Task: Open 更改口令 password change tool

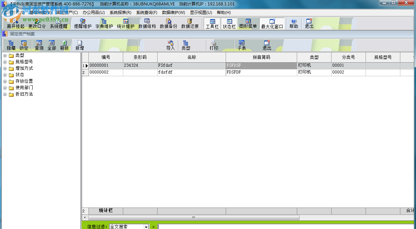Action: click(x=37, y=23)
